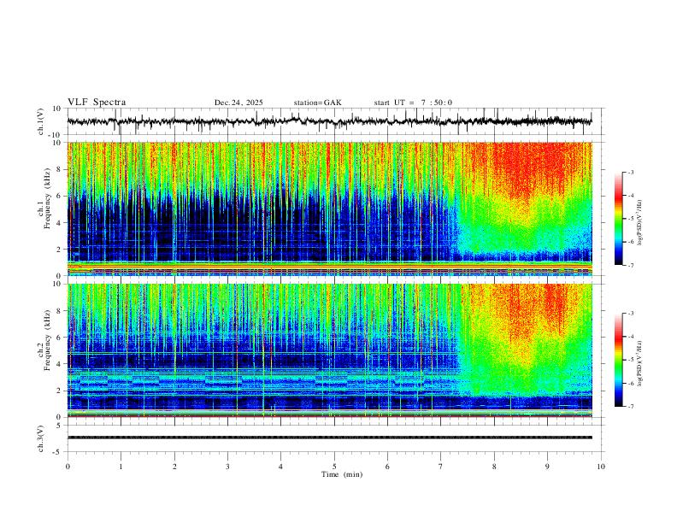Click the "ch.1(V)" waveform axis label
This screenshot has height=523, width=677.
[x=41, y=121]
